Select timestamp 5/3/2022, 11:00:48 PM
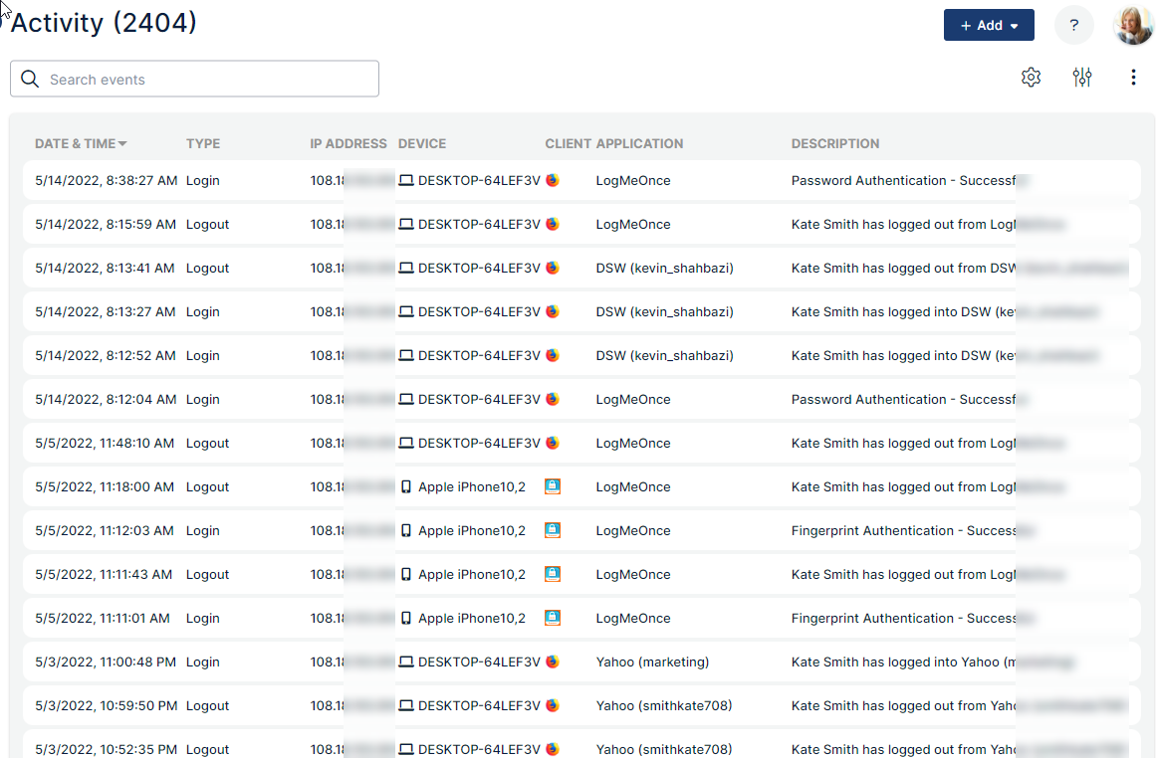The image size is (1156, 758). point(106,662)
